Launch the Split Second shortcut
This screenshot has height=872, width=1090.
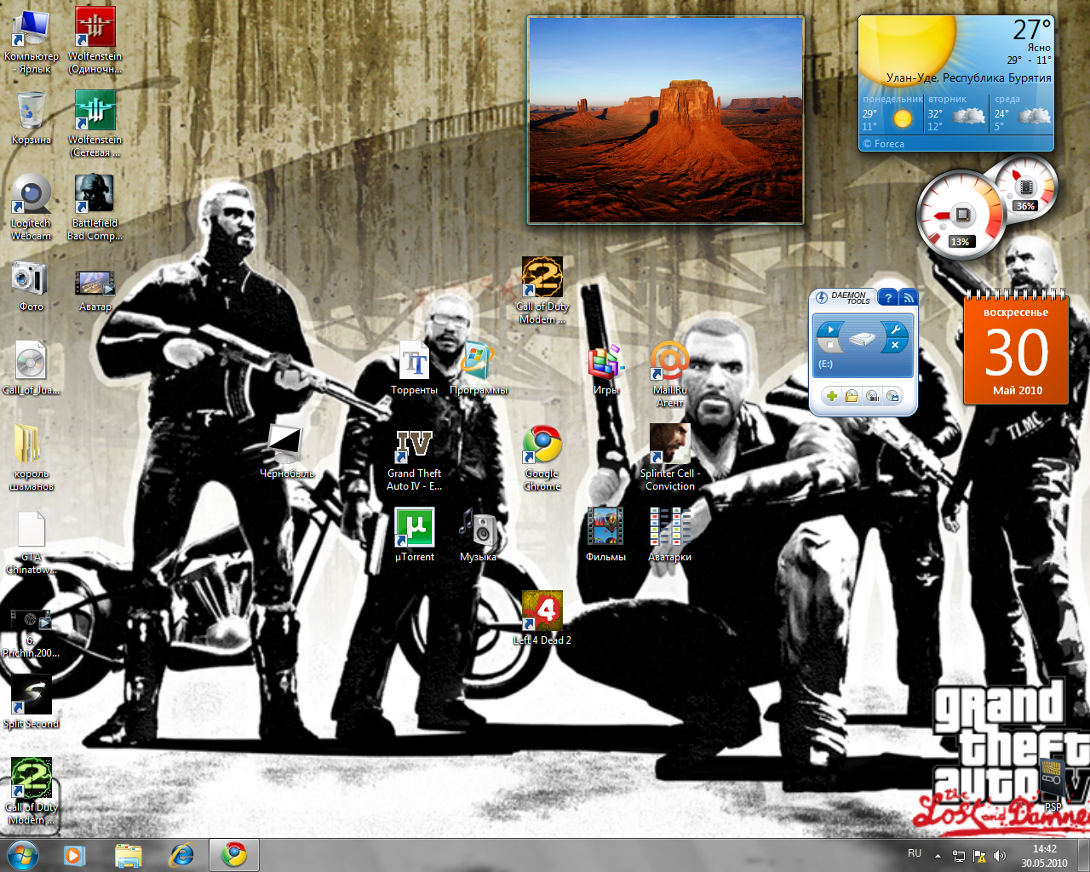click(x=32, y=702)
